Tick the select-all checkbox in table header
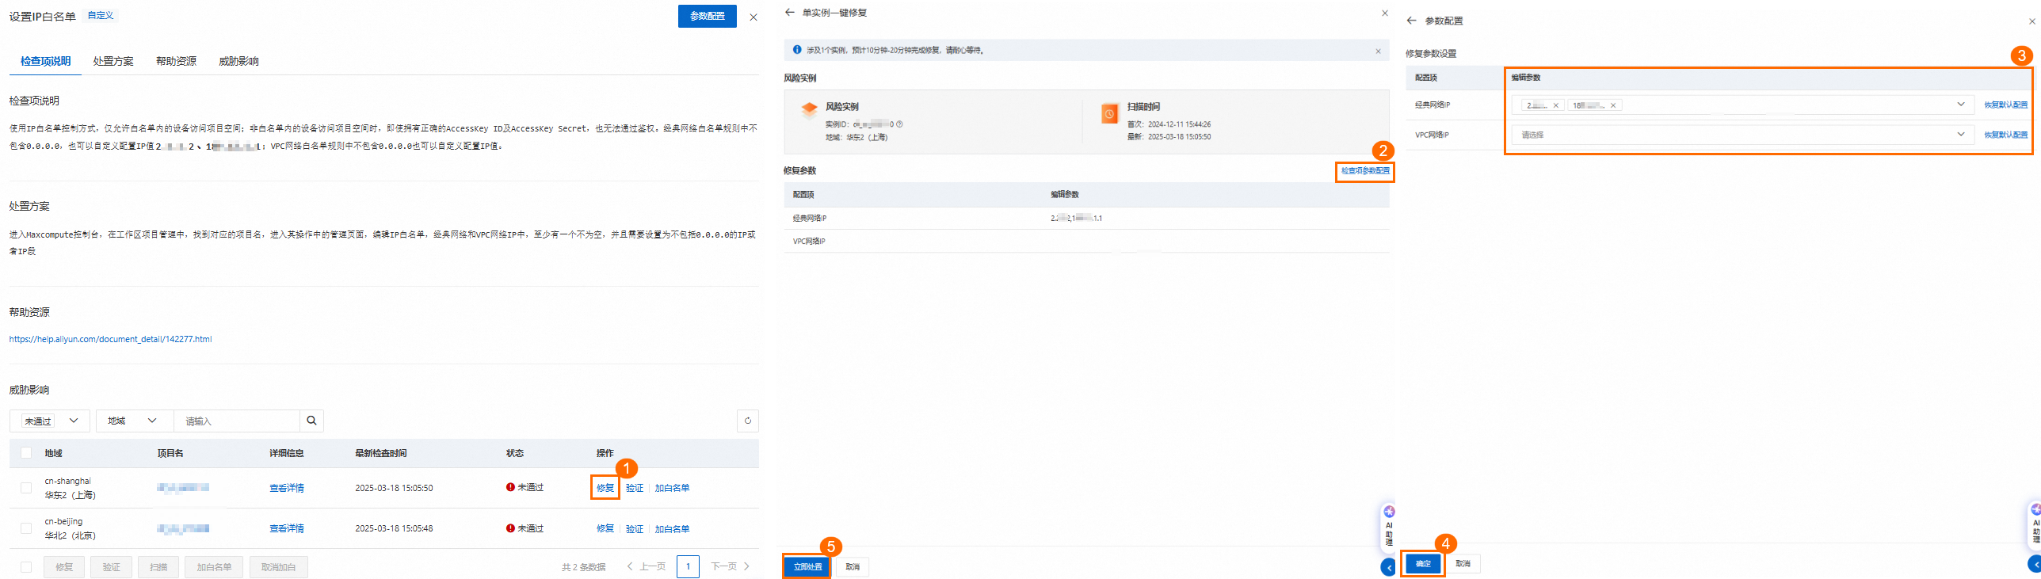This screenshot has width=2041, height=579. (26, 453)
